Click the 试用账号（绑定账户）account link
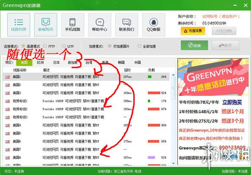Viewport: 251px width, 175px height. 221,16
